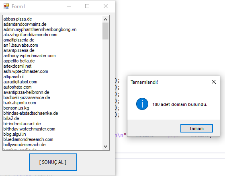The image size is (225, 176).
Task: Select an1.bauvabe.com in the list
Action: [20, 45]
